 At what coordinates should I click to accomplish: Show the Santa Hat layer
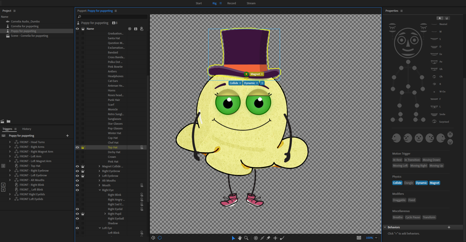pos(77,38)
